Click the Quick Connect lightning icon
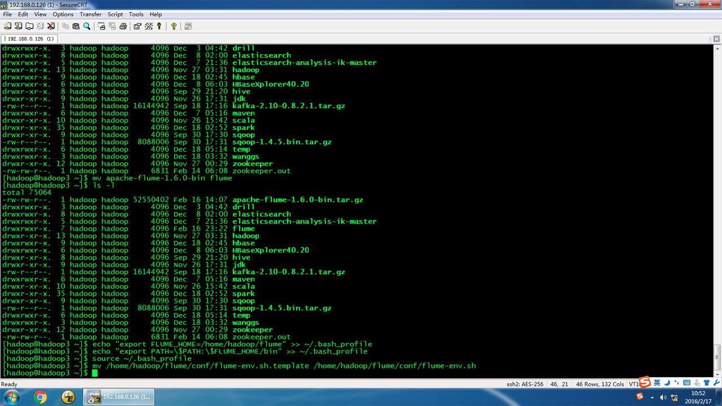This screenshot has width=722, height=406. pyautogui.click(x=18, y=26)
